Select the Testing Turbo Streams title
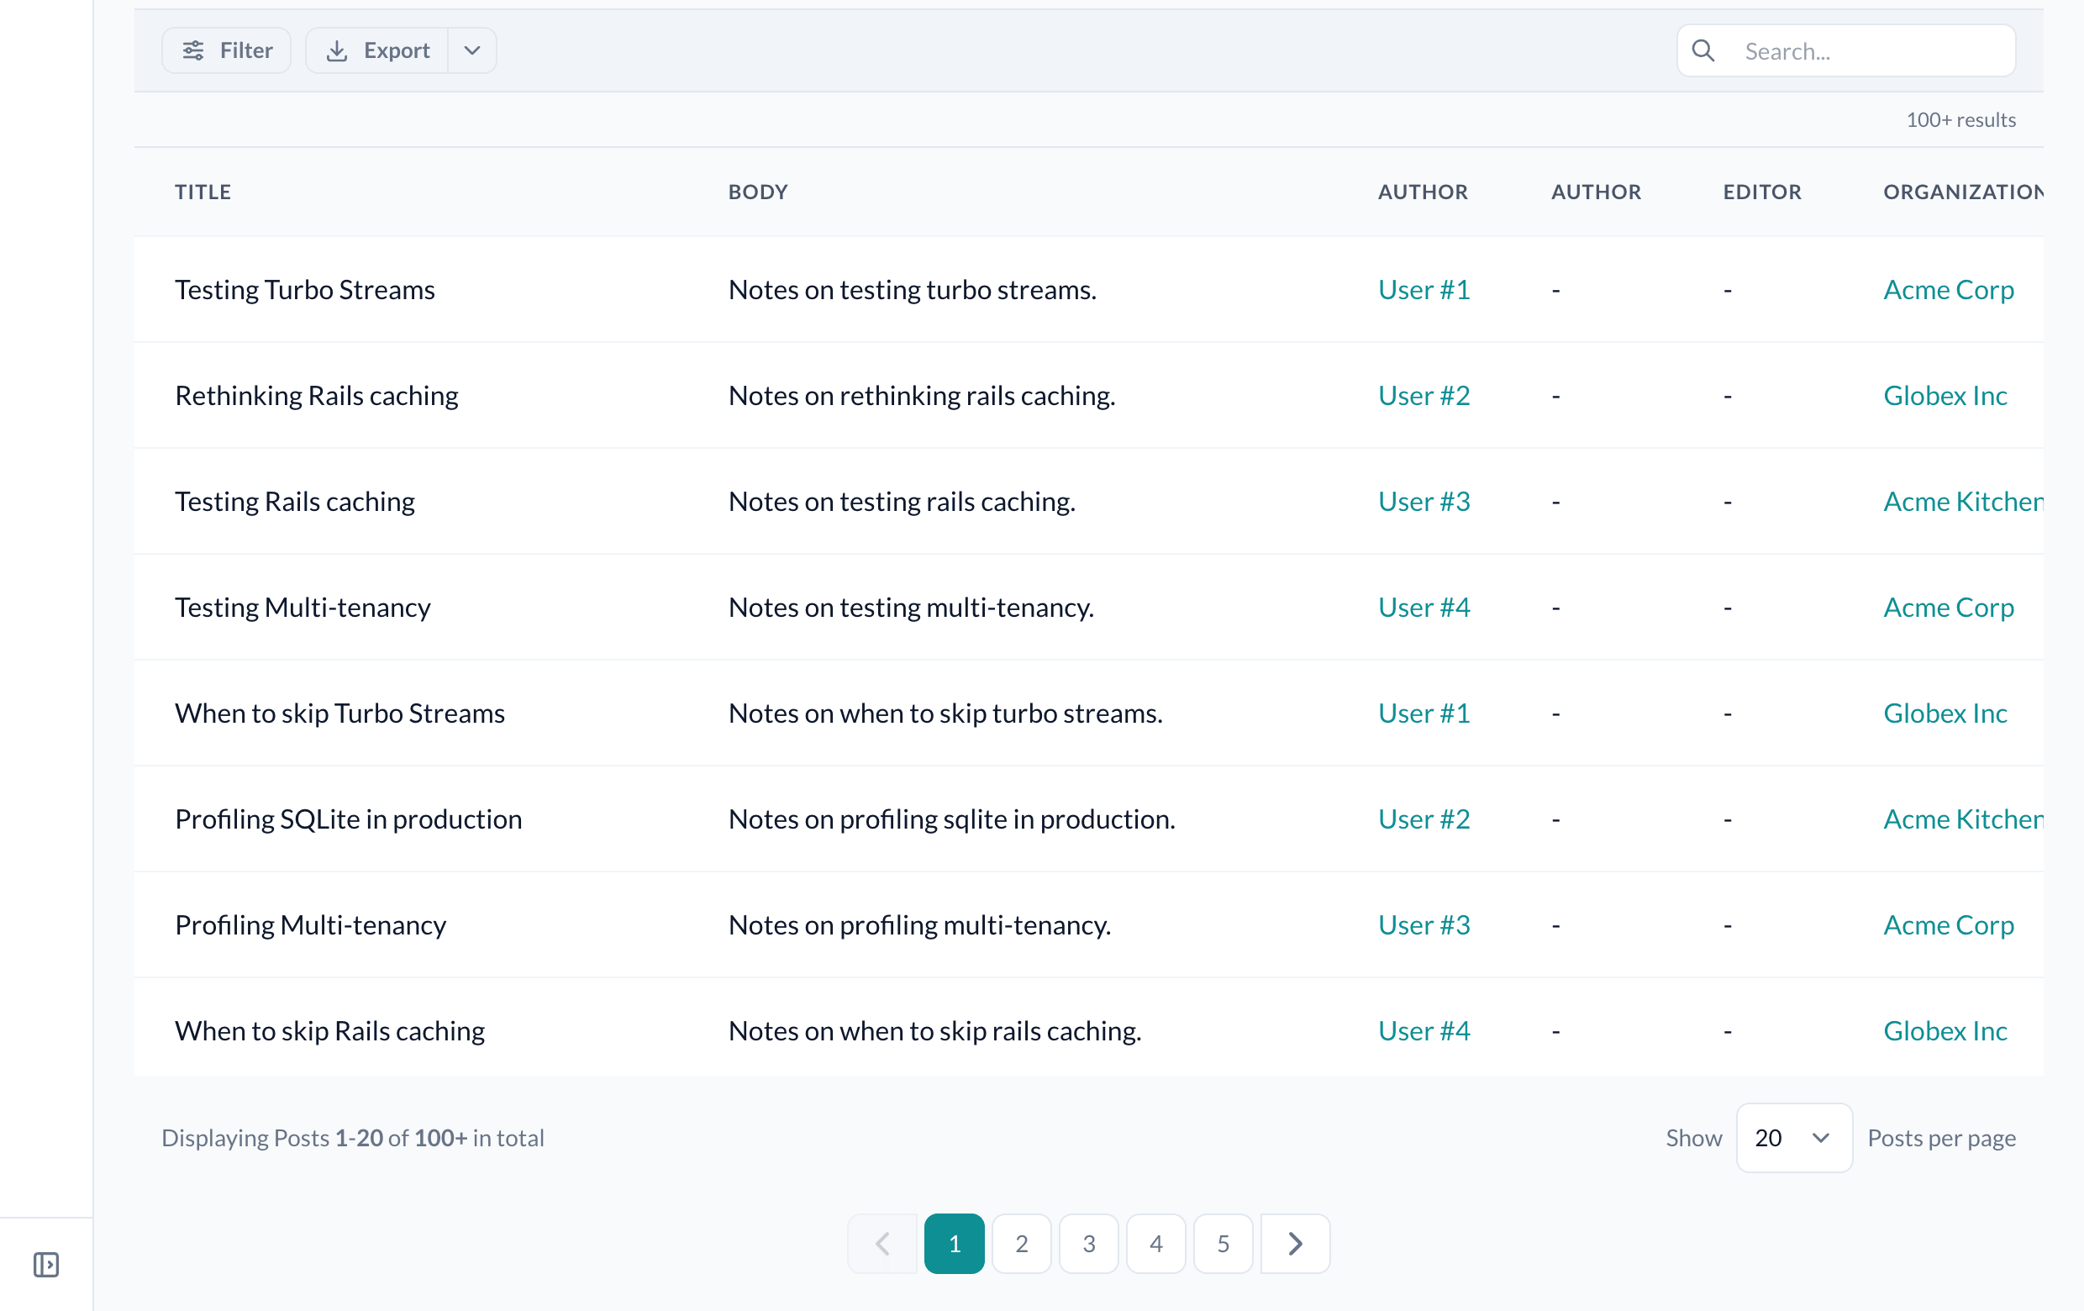The height and width of the screenshot is (1311, 2084). pyautogui.click(x=305, y=289)
